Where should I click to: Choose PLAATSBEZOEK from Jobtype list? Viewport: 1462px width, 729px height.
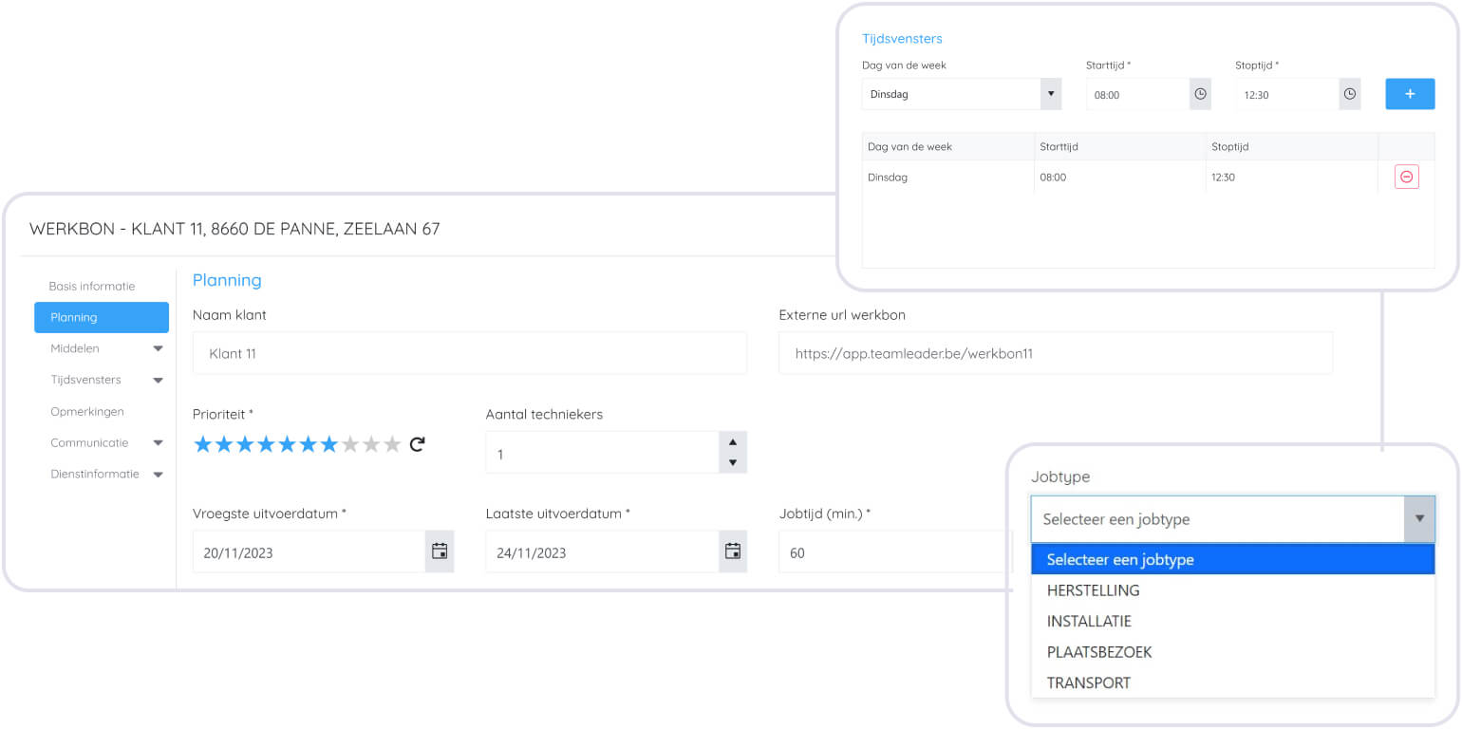tap(1232, 652)
